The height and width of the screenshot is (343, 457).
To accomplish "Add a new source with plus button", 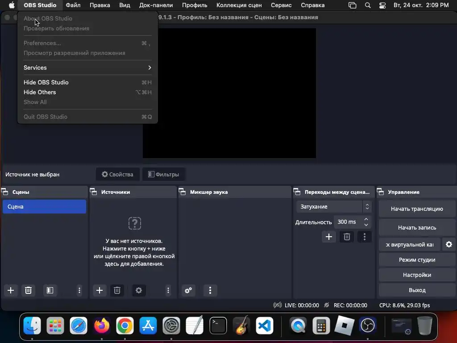I will tap(100, 290).
